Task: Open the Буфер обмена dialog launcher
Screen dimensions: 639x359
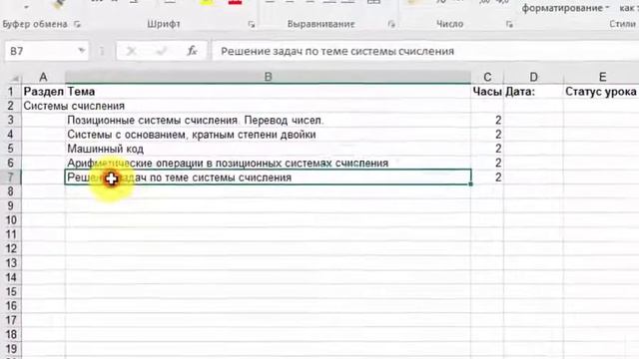Action: click(x=78, y=24)
